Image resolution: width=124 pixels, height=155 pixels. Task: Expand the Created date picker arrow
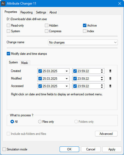[x=67, y=71]
